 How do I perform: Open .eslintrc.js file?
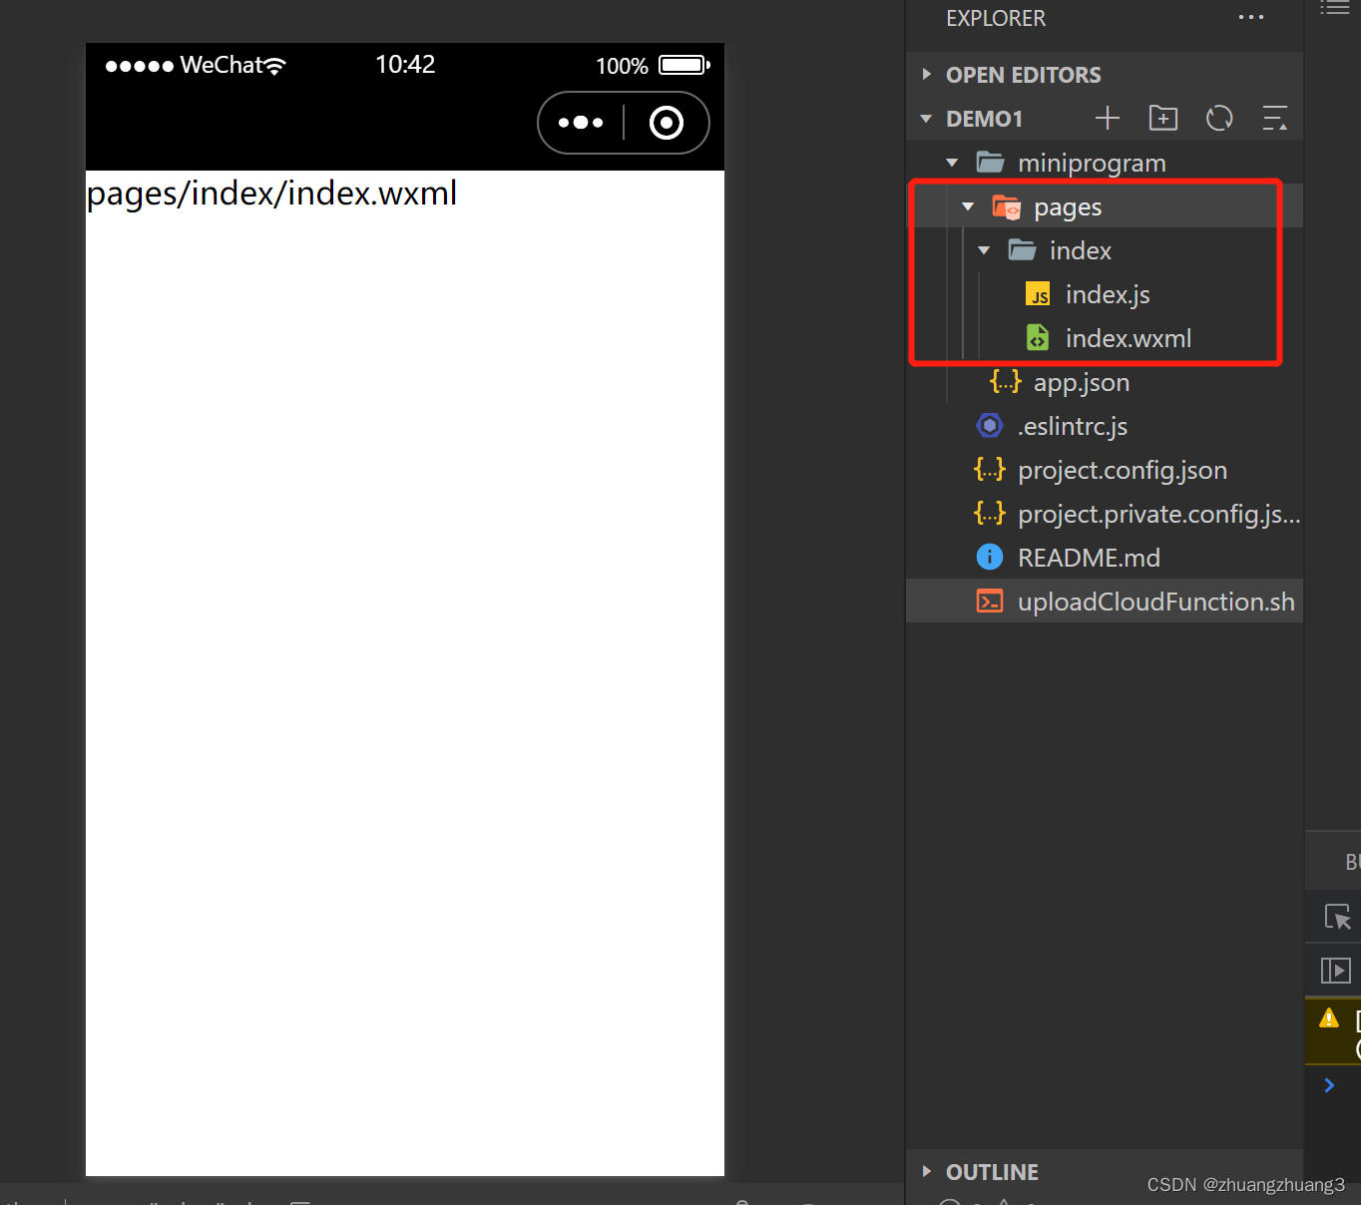coord(1072,426)
